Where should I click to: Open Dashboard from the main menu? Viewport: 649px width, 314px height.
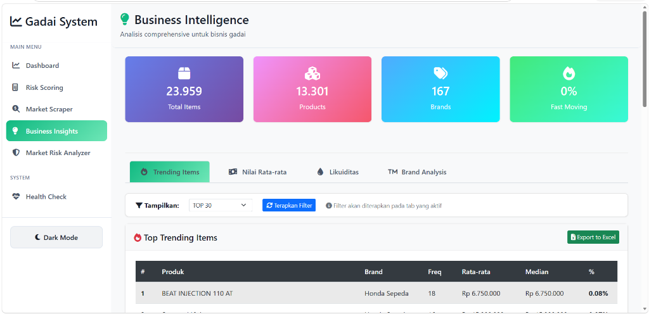pyautogui.click(x=56, y=65)
